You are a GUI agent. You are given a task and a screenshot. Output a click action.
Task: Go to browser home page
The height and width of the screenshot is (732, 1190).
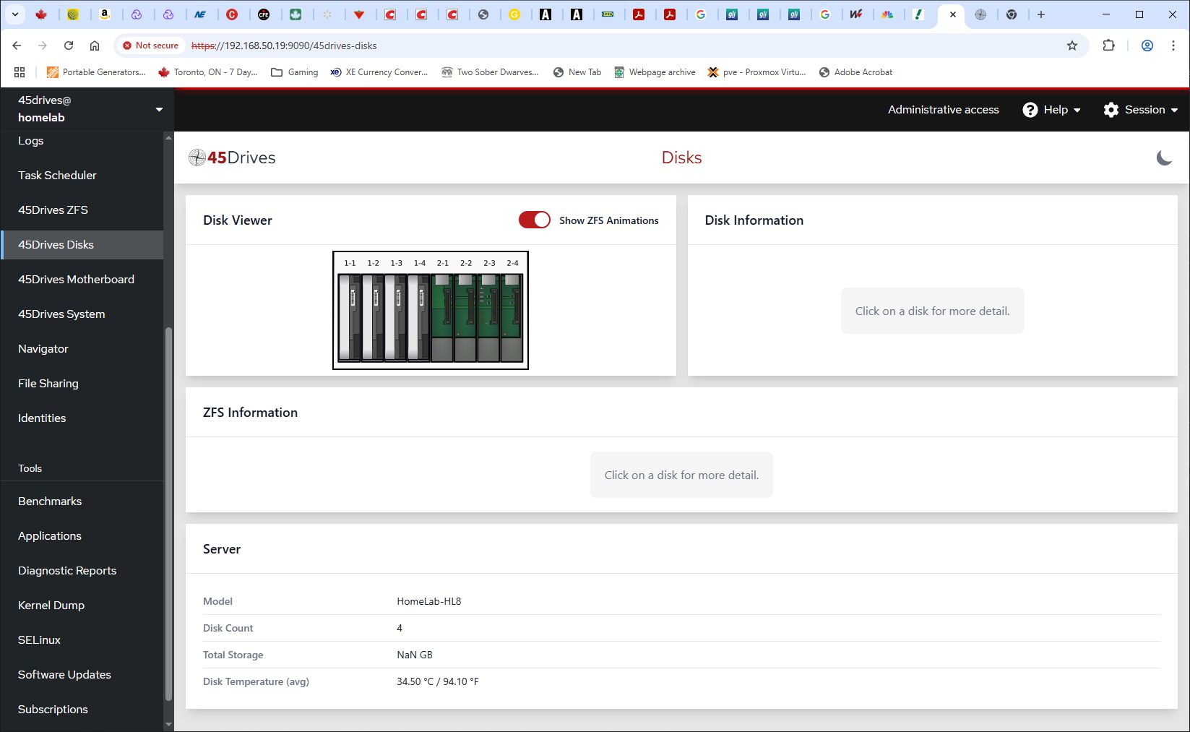(x=95, y=46)
